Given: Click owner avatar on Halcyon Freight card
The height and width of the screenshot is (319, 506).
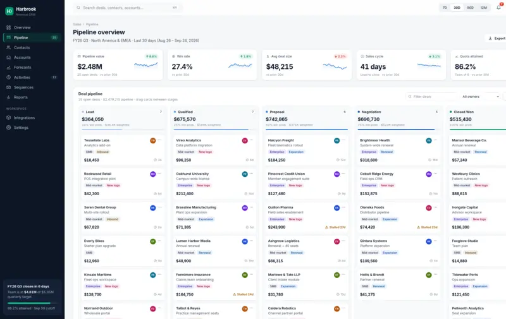Looking at the screenshot, I should pyautogui.click(x=337, y=140).
